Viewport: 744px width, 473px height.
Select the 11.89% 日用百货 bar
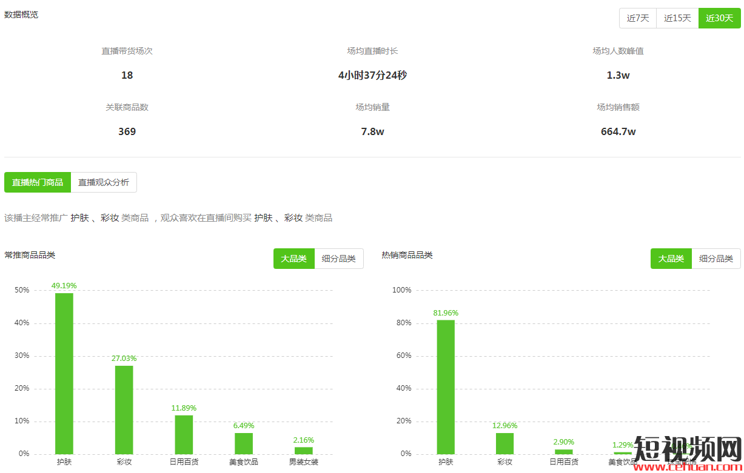[x=184, y=434]
